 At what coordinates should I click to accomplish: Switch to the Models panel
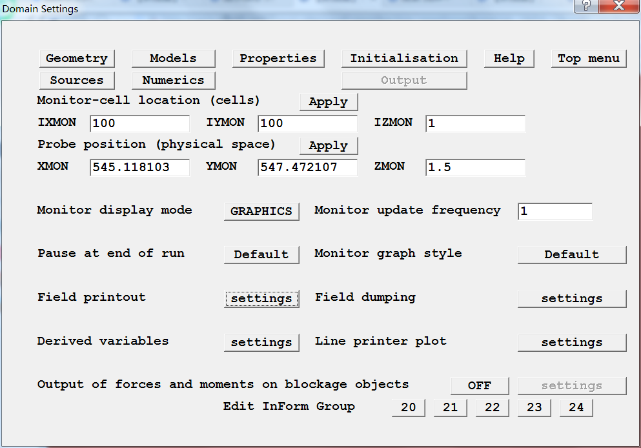pos(173,59)
